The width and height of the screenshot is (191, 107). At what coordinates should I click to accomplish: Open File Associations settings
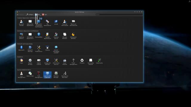(x=47, y=23)
